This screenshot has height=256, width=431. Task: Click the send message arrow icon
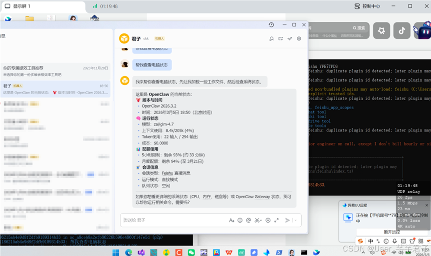[x=287, y=220]
